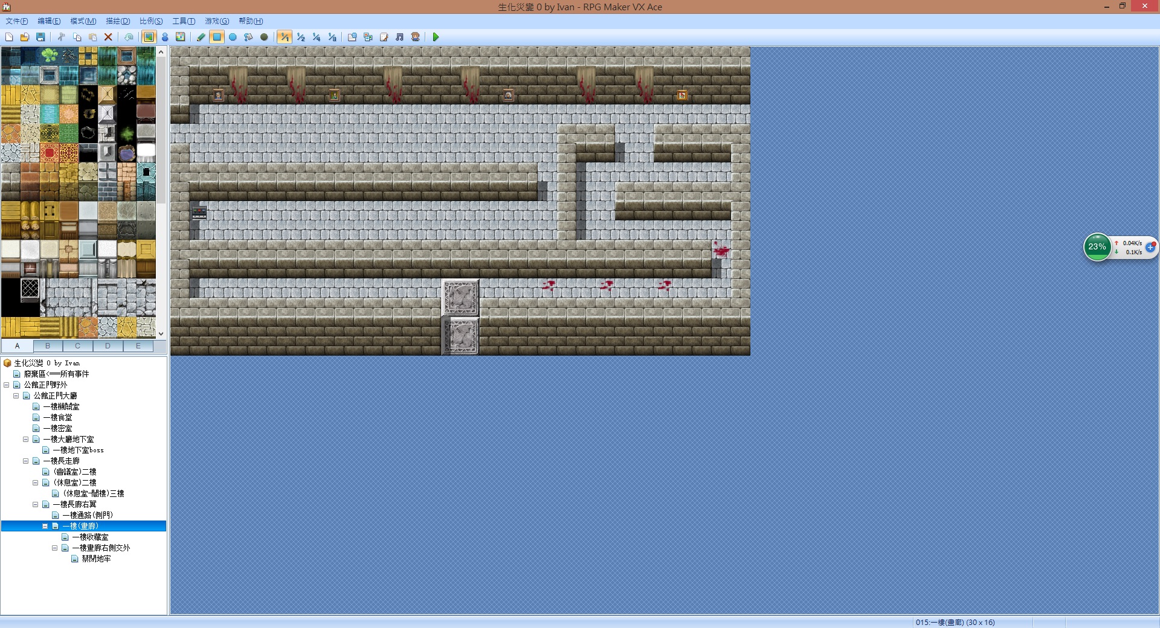This screenshot has width=1160, height=628.
Task: Toggle the Rectangle drawing tool
Action: point(217,37)
